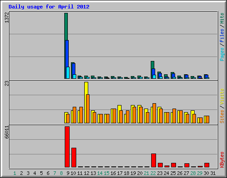Select the cyan Pages bar for day 10
227x178 pixels.
[x=74, y=77]
